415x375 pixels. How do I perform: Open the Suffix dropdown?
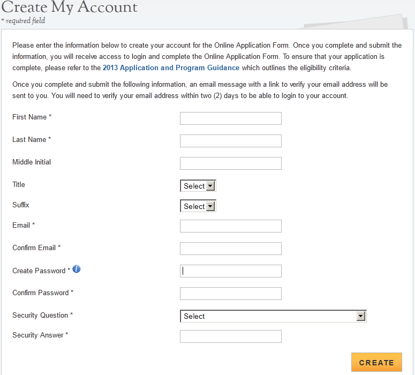point(198,206)
